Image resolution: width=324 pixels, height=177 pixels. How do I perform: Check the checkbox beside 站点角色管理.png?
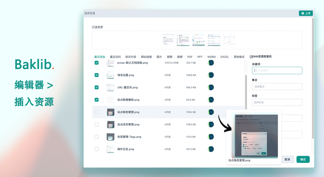coord(97,112)
